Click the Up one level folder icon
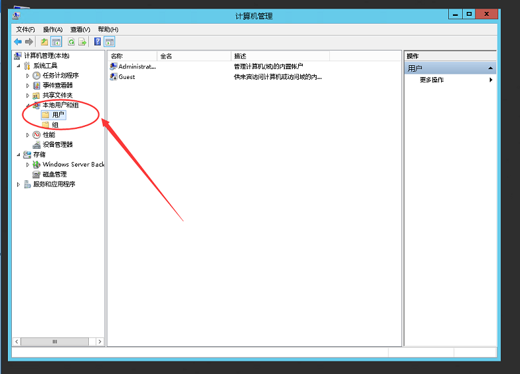The image size is (520, 374). point(44,42)
